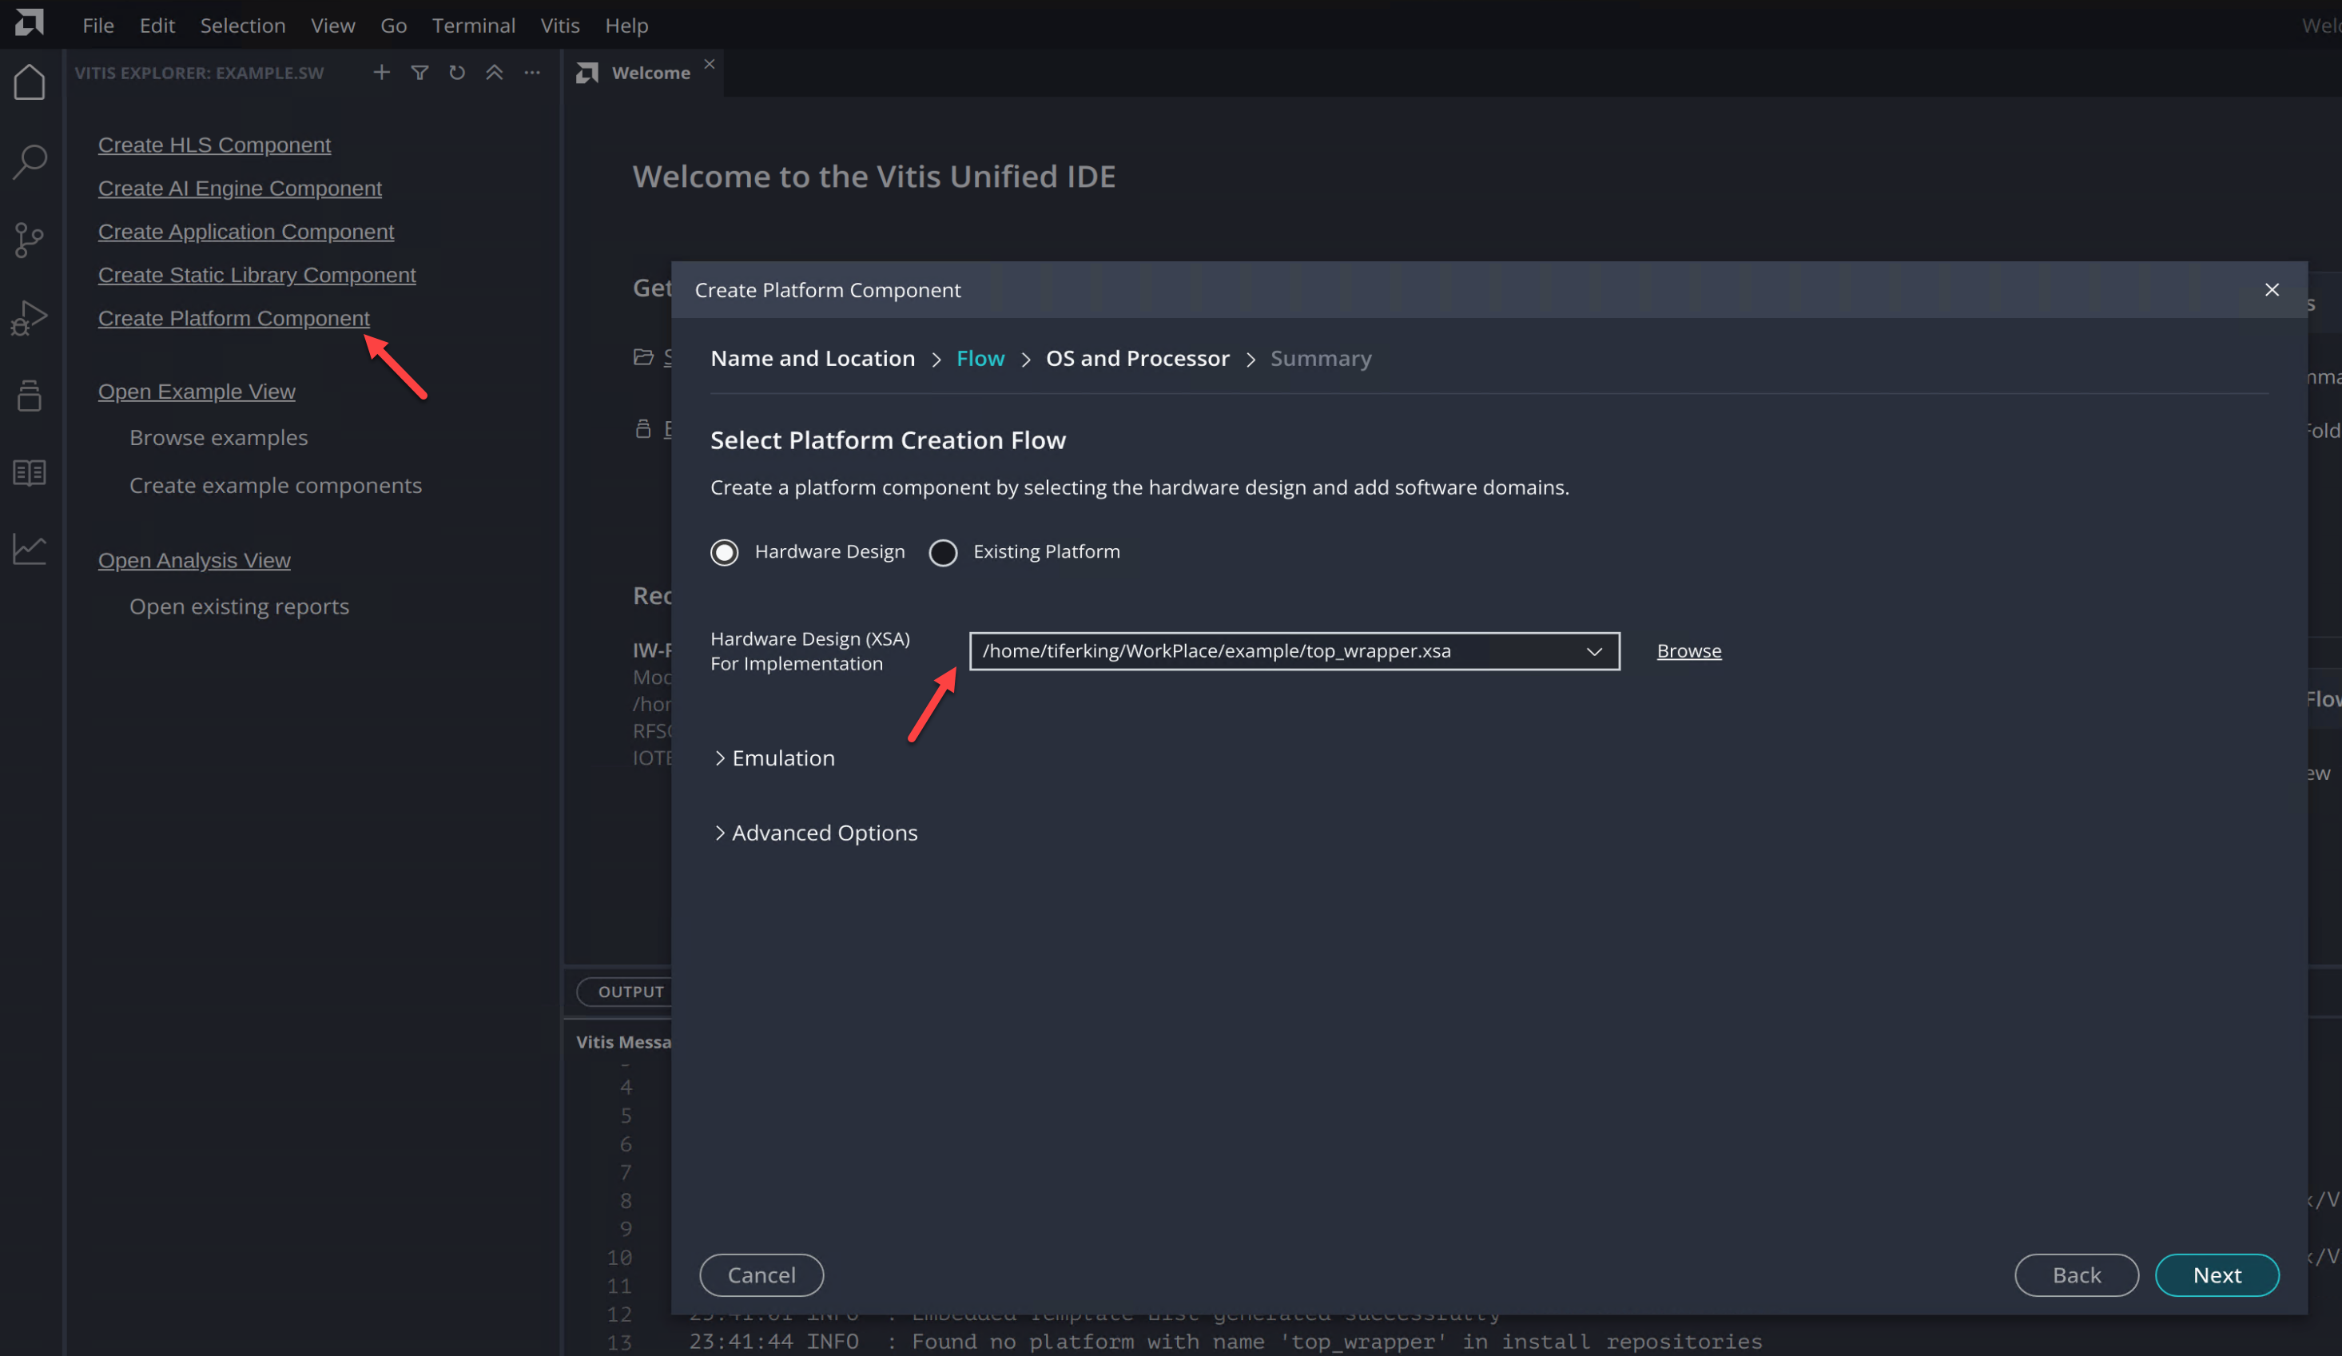
Task: Click Create Static Library Component link
Action: coord(256,275)
